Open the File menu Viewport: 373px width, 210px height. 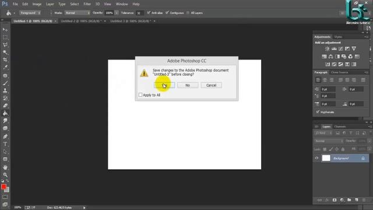15,4
